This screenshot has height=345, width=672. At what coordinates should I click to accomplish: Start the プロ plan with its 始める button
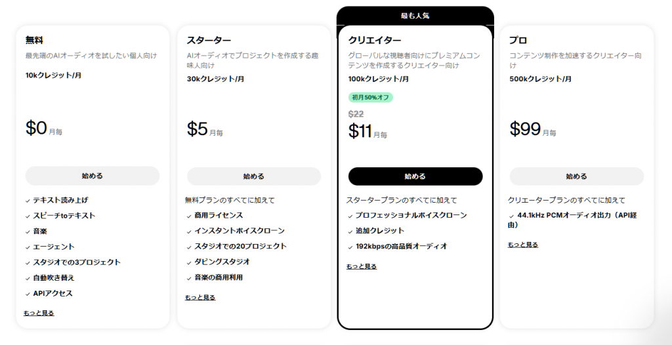(x=576, y=176)
